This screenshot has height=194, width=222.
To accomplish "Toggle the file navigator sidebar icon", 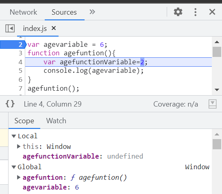I will point(10,28).
